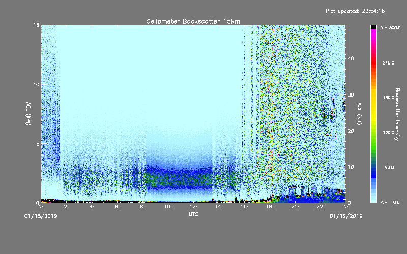The width and height of the screenshot is (407, 254).
Task: Click the 10 km tick on left axis
Action: pyautogui.click(x=36, y=85)
